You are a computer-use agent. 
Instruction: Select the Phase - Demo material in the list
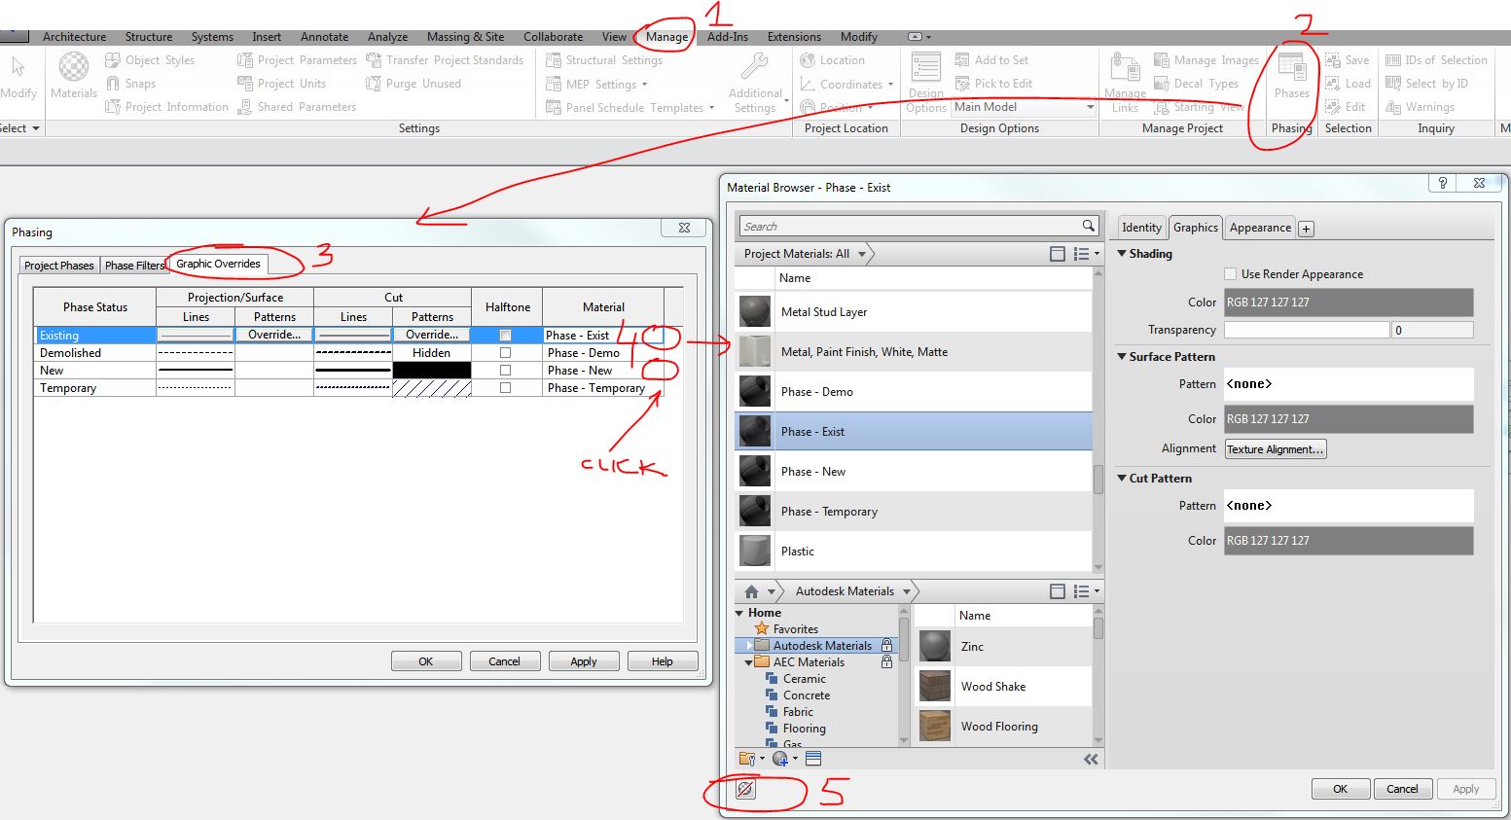[x=914, y=392]
